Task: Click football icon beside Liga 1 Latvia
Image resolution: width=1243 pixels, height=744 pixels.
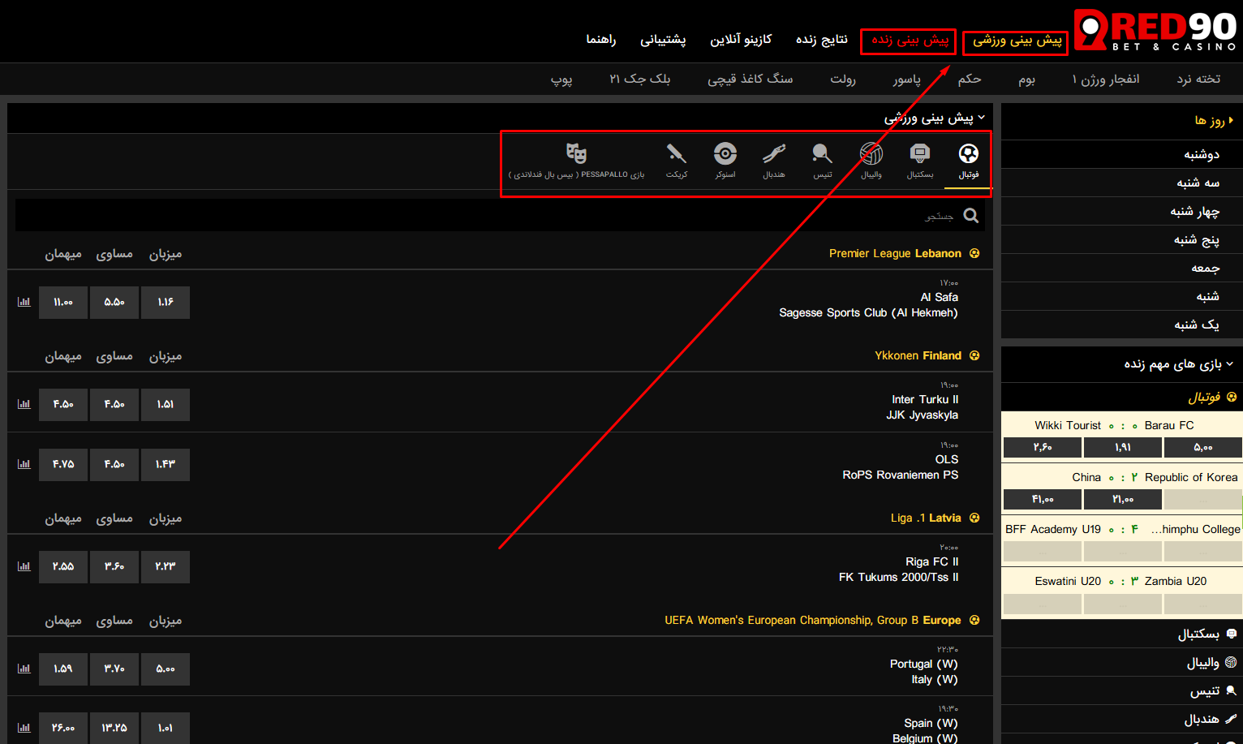Action: (x=974, y=518)
